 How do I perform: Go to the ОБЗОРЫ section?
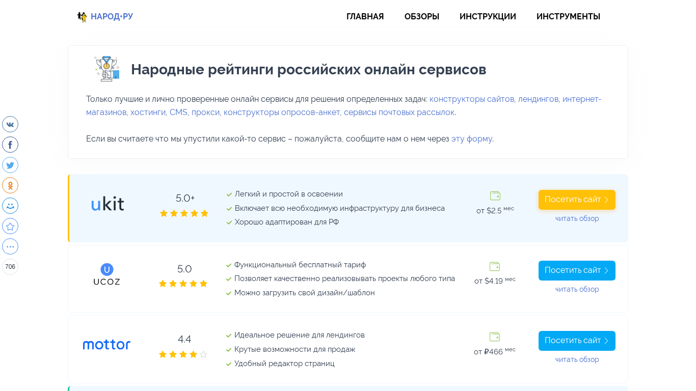(422, 17)
